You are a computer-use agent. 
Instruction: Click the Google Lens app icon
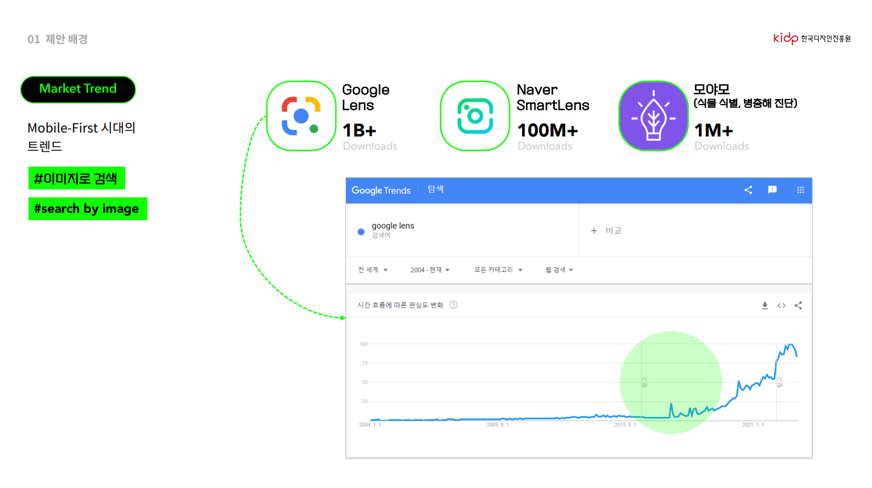coord(301,116)
